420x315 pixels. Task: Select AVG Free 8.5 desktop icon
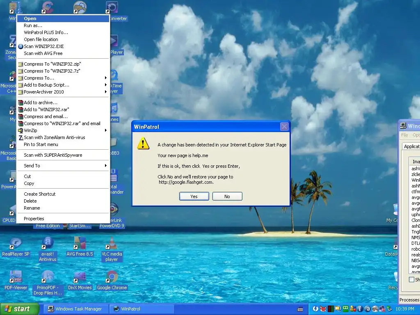coord(80,247)
